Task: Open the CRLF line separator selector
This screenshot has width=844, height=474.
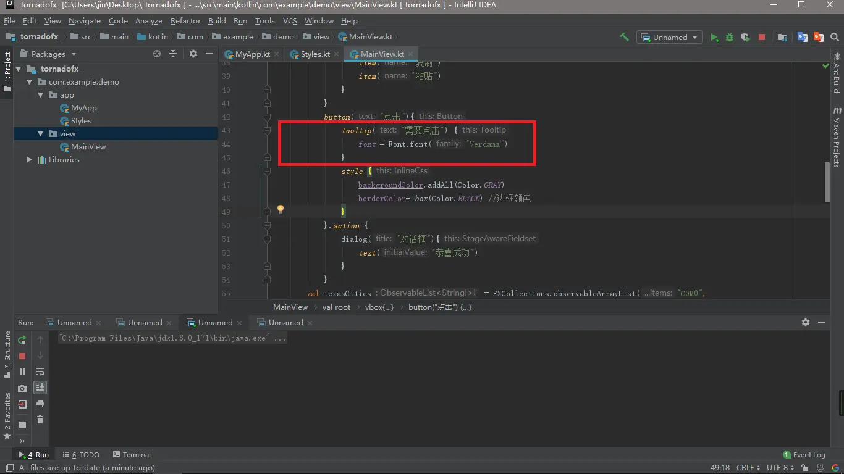Action: 748,468
